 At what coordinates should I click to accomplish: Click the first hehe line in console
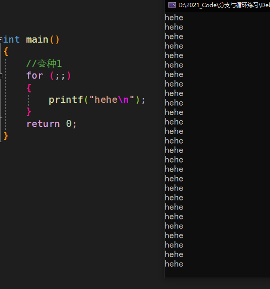[x=174, y=18]
